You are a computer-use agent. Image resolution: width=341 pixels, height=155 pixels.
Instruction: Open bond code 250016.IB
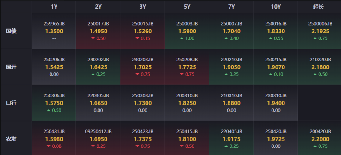tap(276, 24)
